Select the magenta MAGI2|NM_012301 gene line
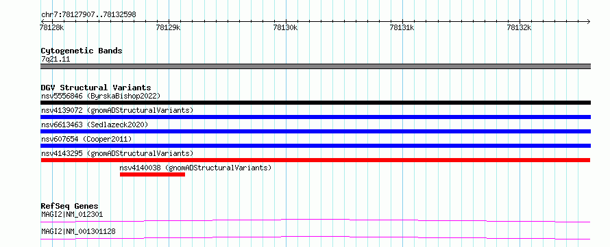 point(315,221)
